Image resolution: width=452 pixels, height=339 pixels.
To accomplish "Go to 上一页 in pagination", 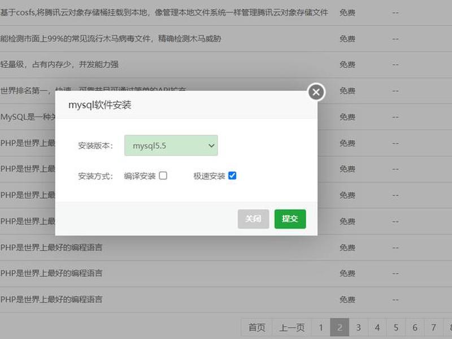I will pos(292,328).
